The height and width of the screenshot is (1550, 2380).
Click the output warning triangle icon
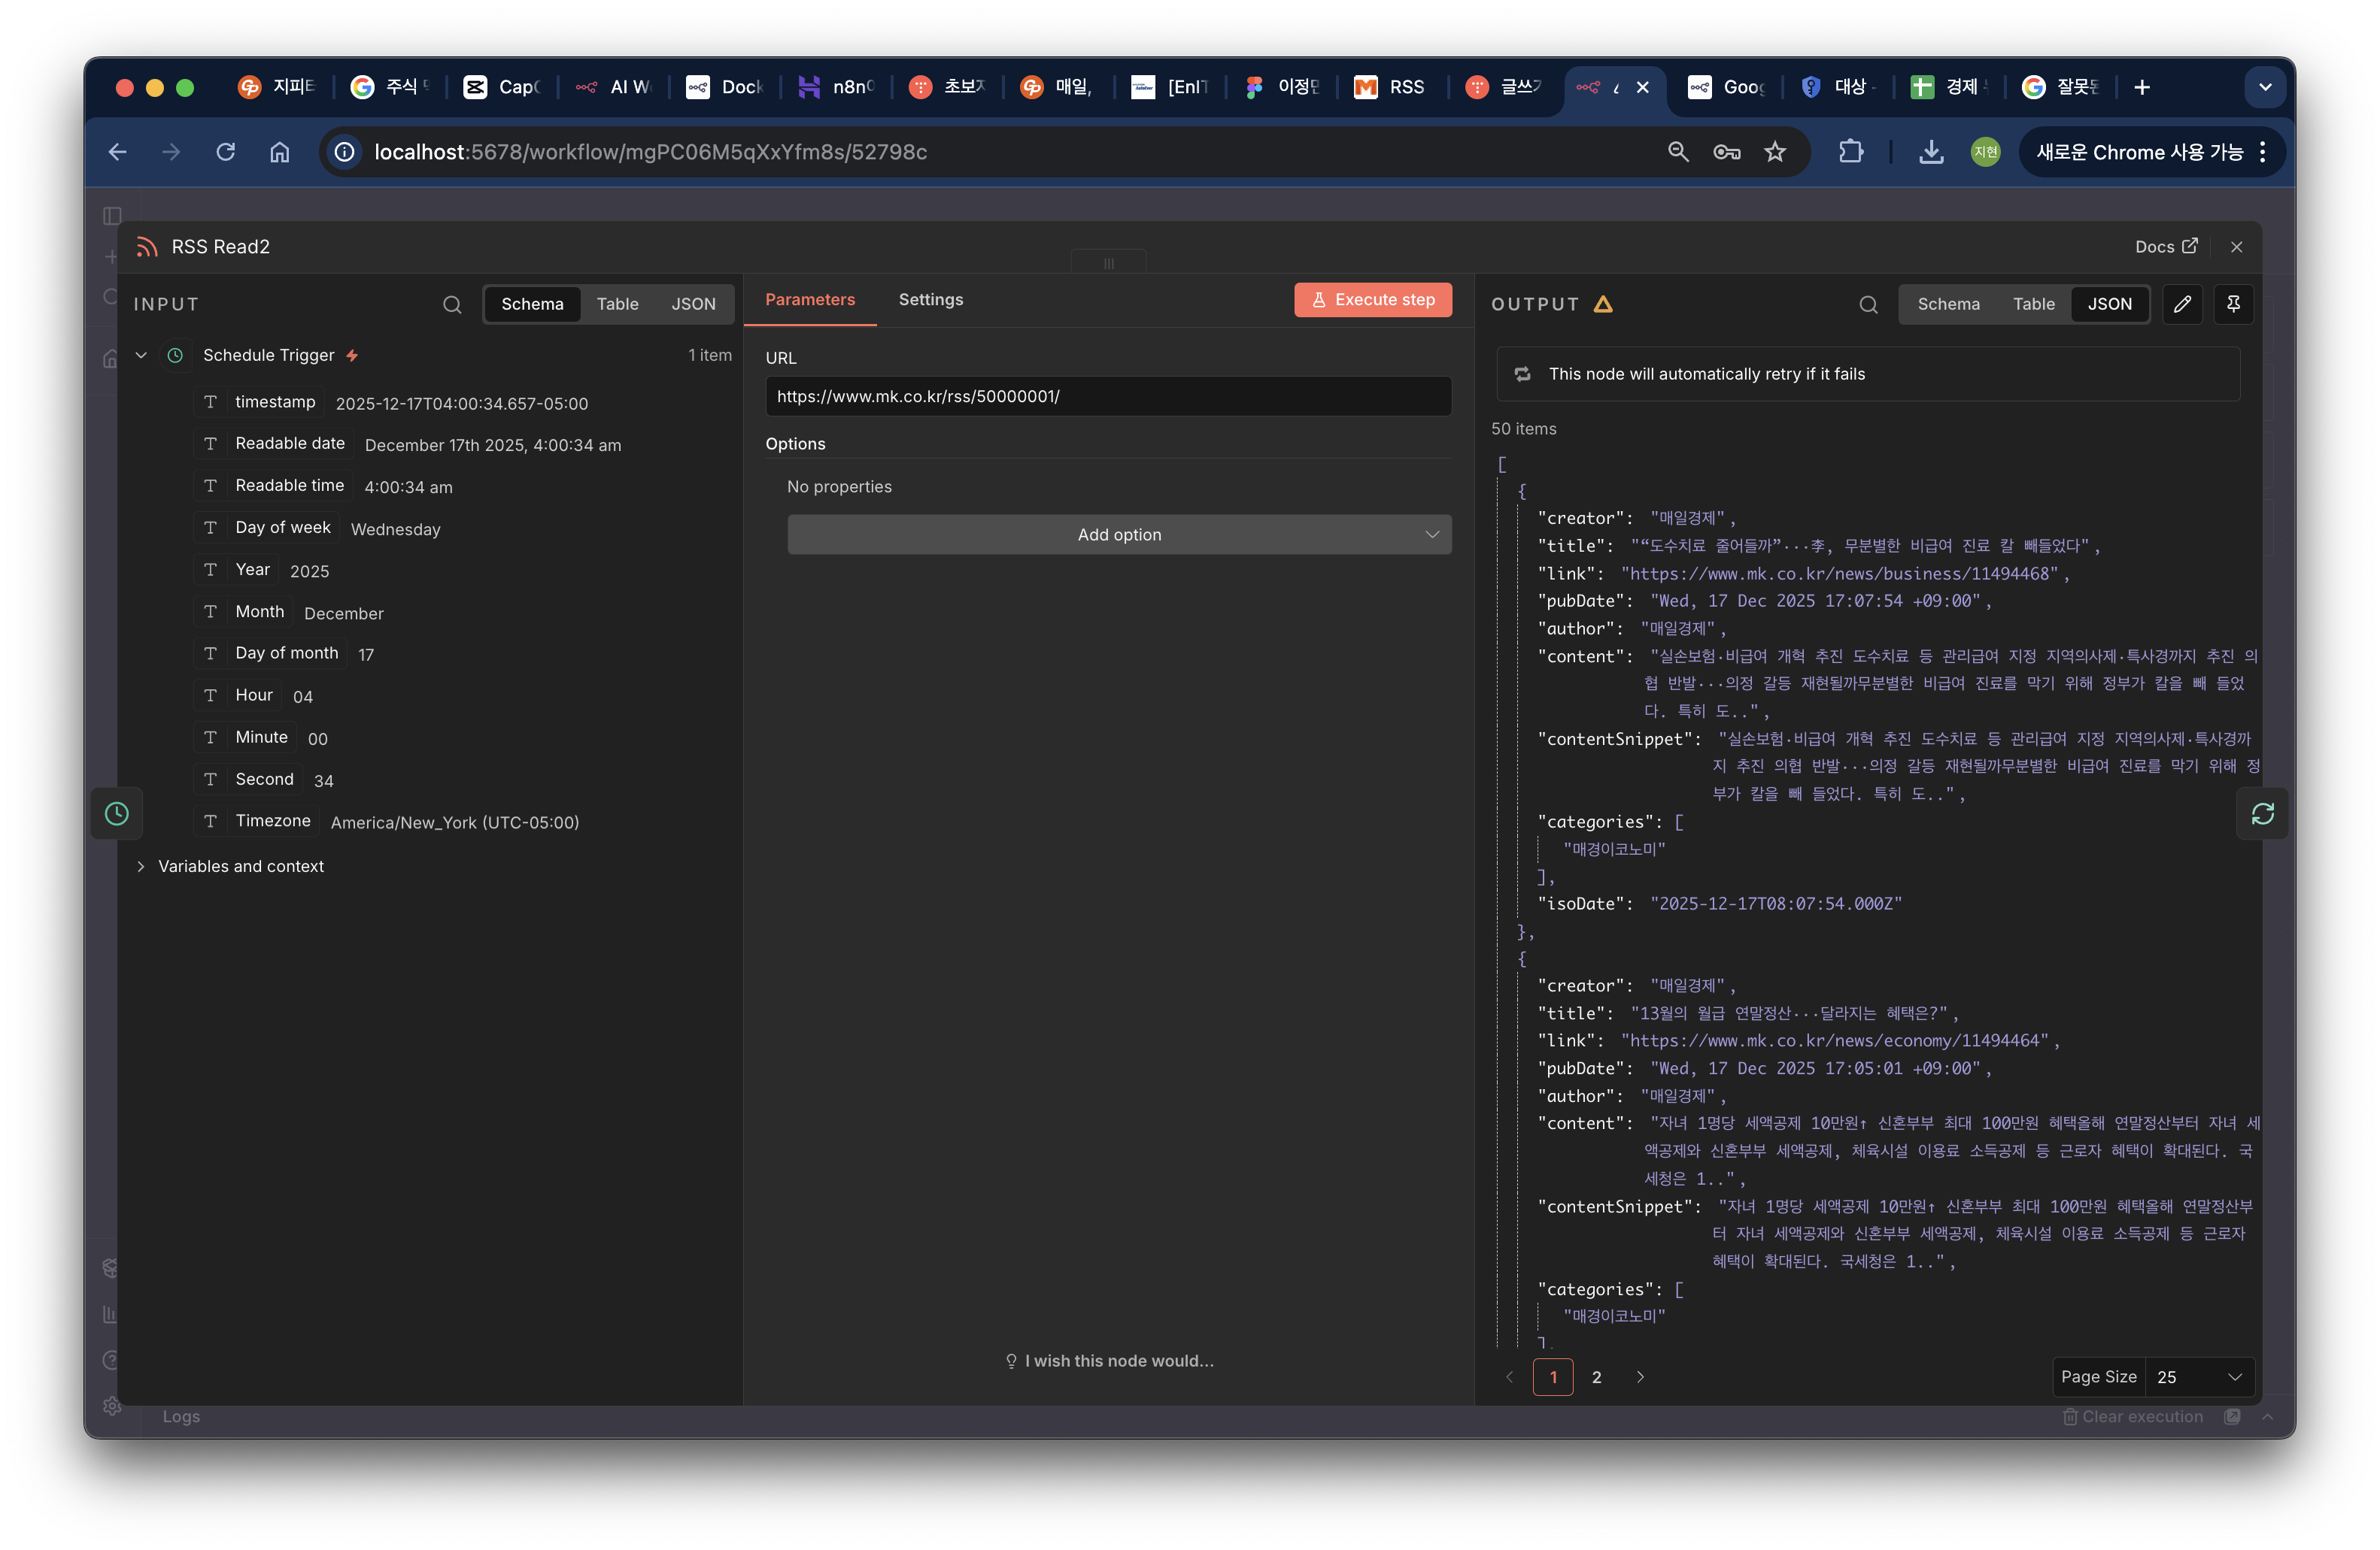pyautogui.click(x=1603, y=304)
